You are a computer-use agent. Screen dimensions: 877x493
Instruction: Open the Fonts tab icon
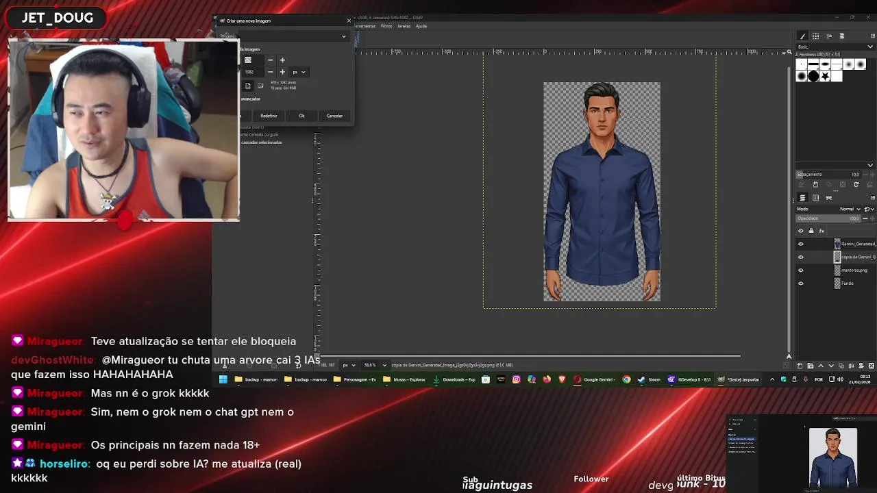(828, 36)
